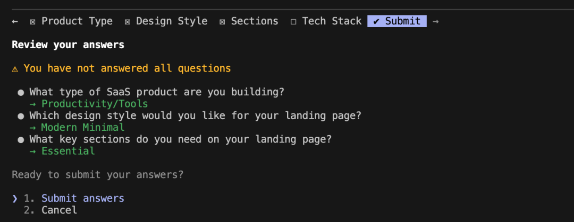Screen dimensions: 574x222
Task: Open the Sections tab
Action: coord(254,21)
